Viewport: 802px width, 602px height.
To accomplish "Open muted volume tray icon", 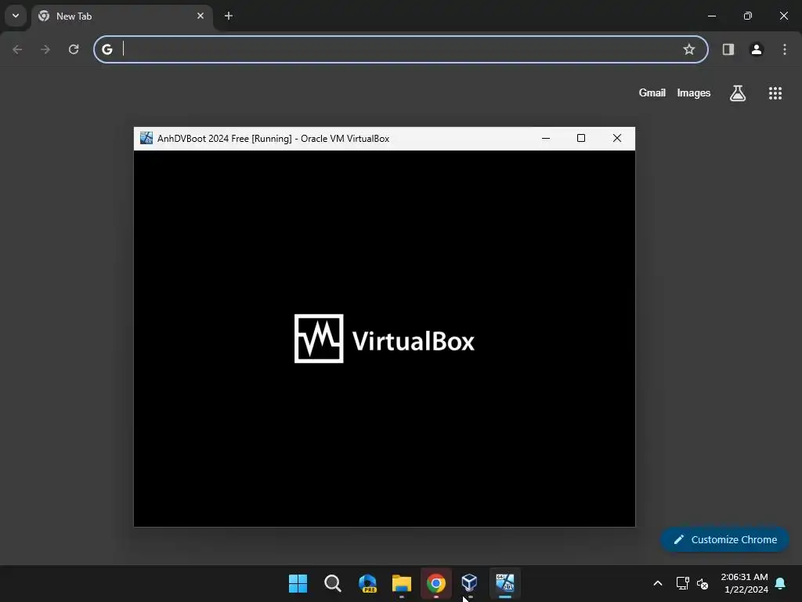I will (x=703, y=583).
